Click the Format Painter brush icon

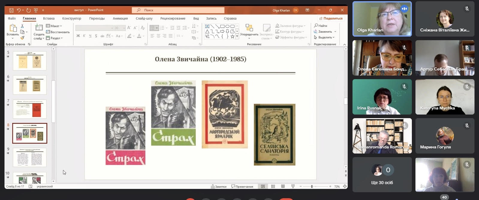point(22,38)
